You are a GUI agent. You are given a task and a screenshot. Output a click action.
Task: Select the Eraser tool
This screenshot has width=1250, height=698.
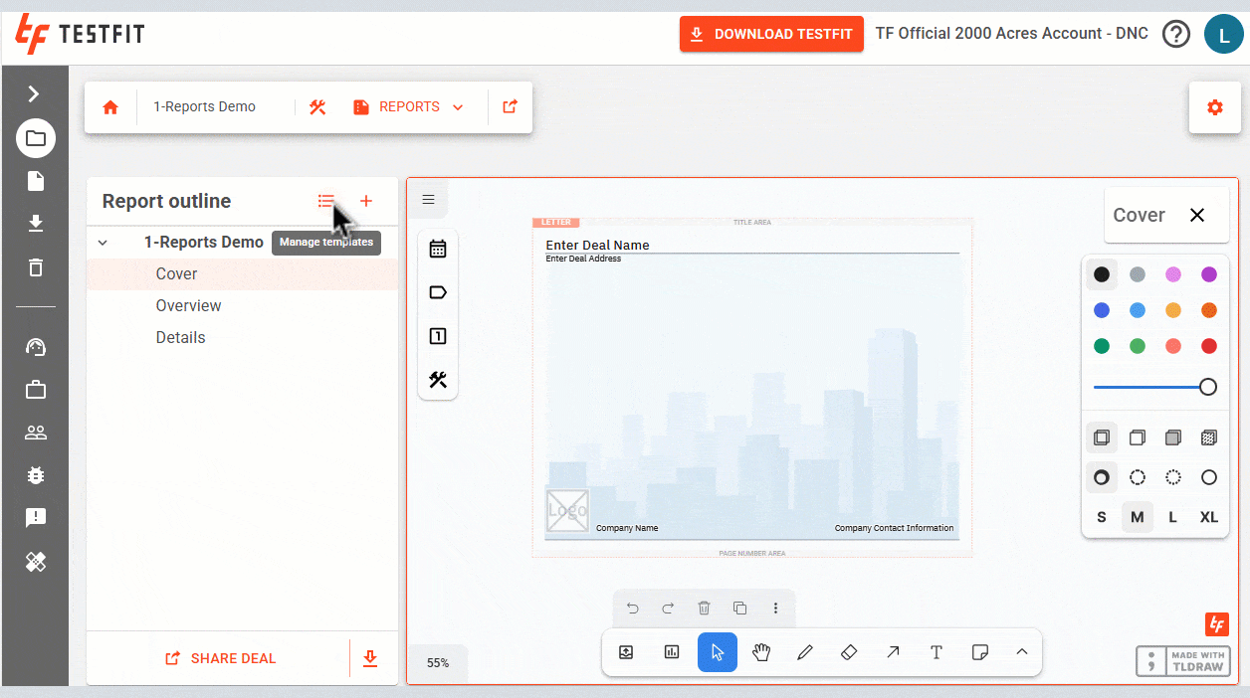tap(849, 651)
